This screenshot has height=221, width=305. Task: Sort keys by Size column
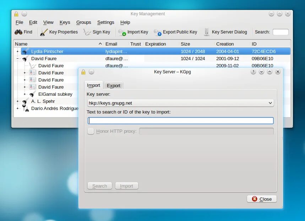[197, 44]
